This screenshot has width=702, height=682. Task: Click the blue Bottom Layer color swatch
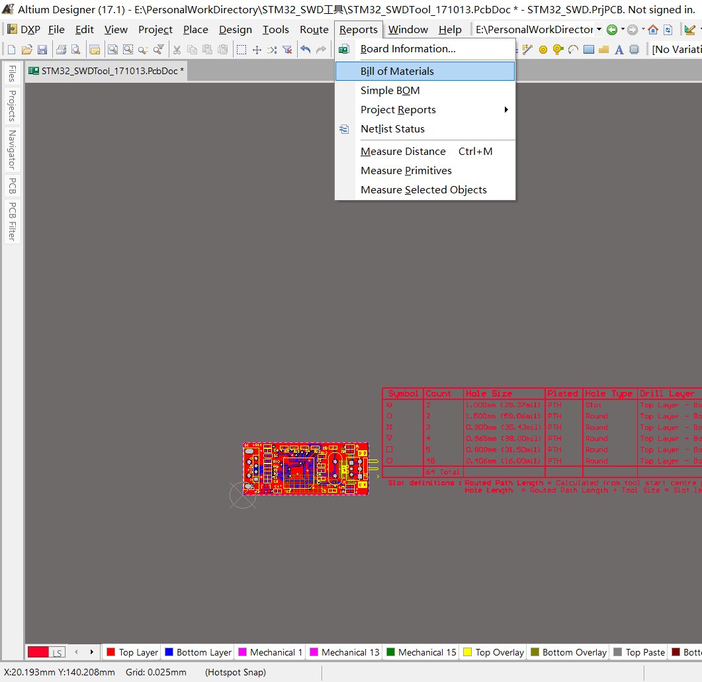click(169, 652)
